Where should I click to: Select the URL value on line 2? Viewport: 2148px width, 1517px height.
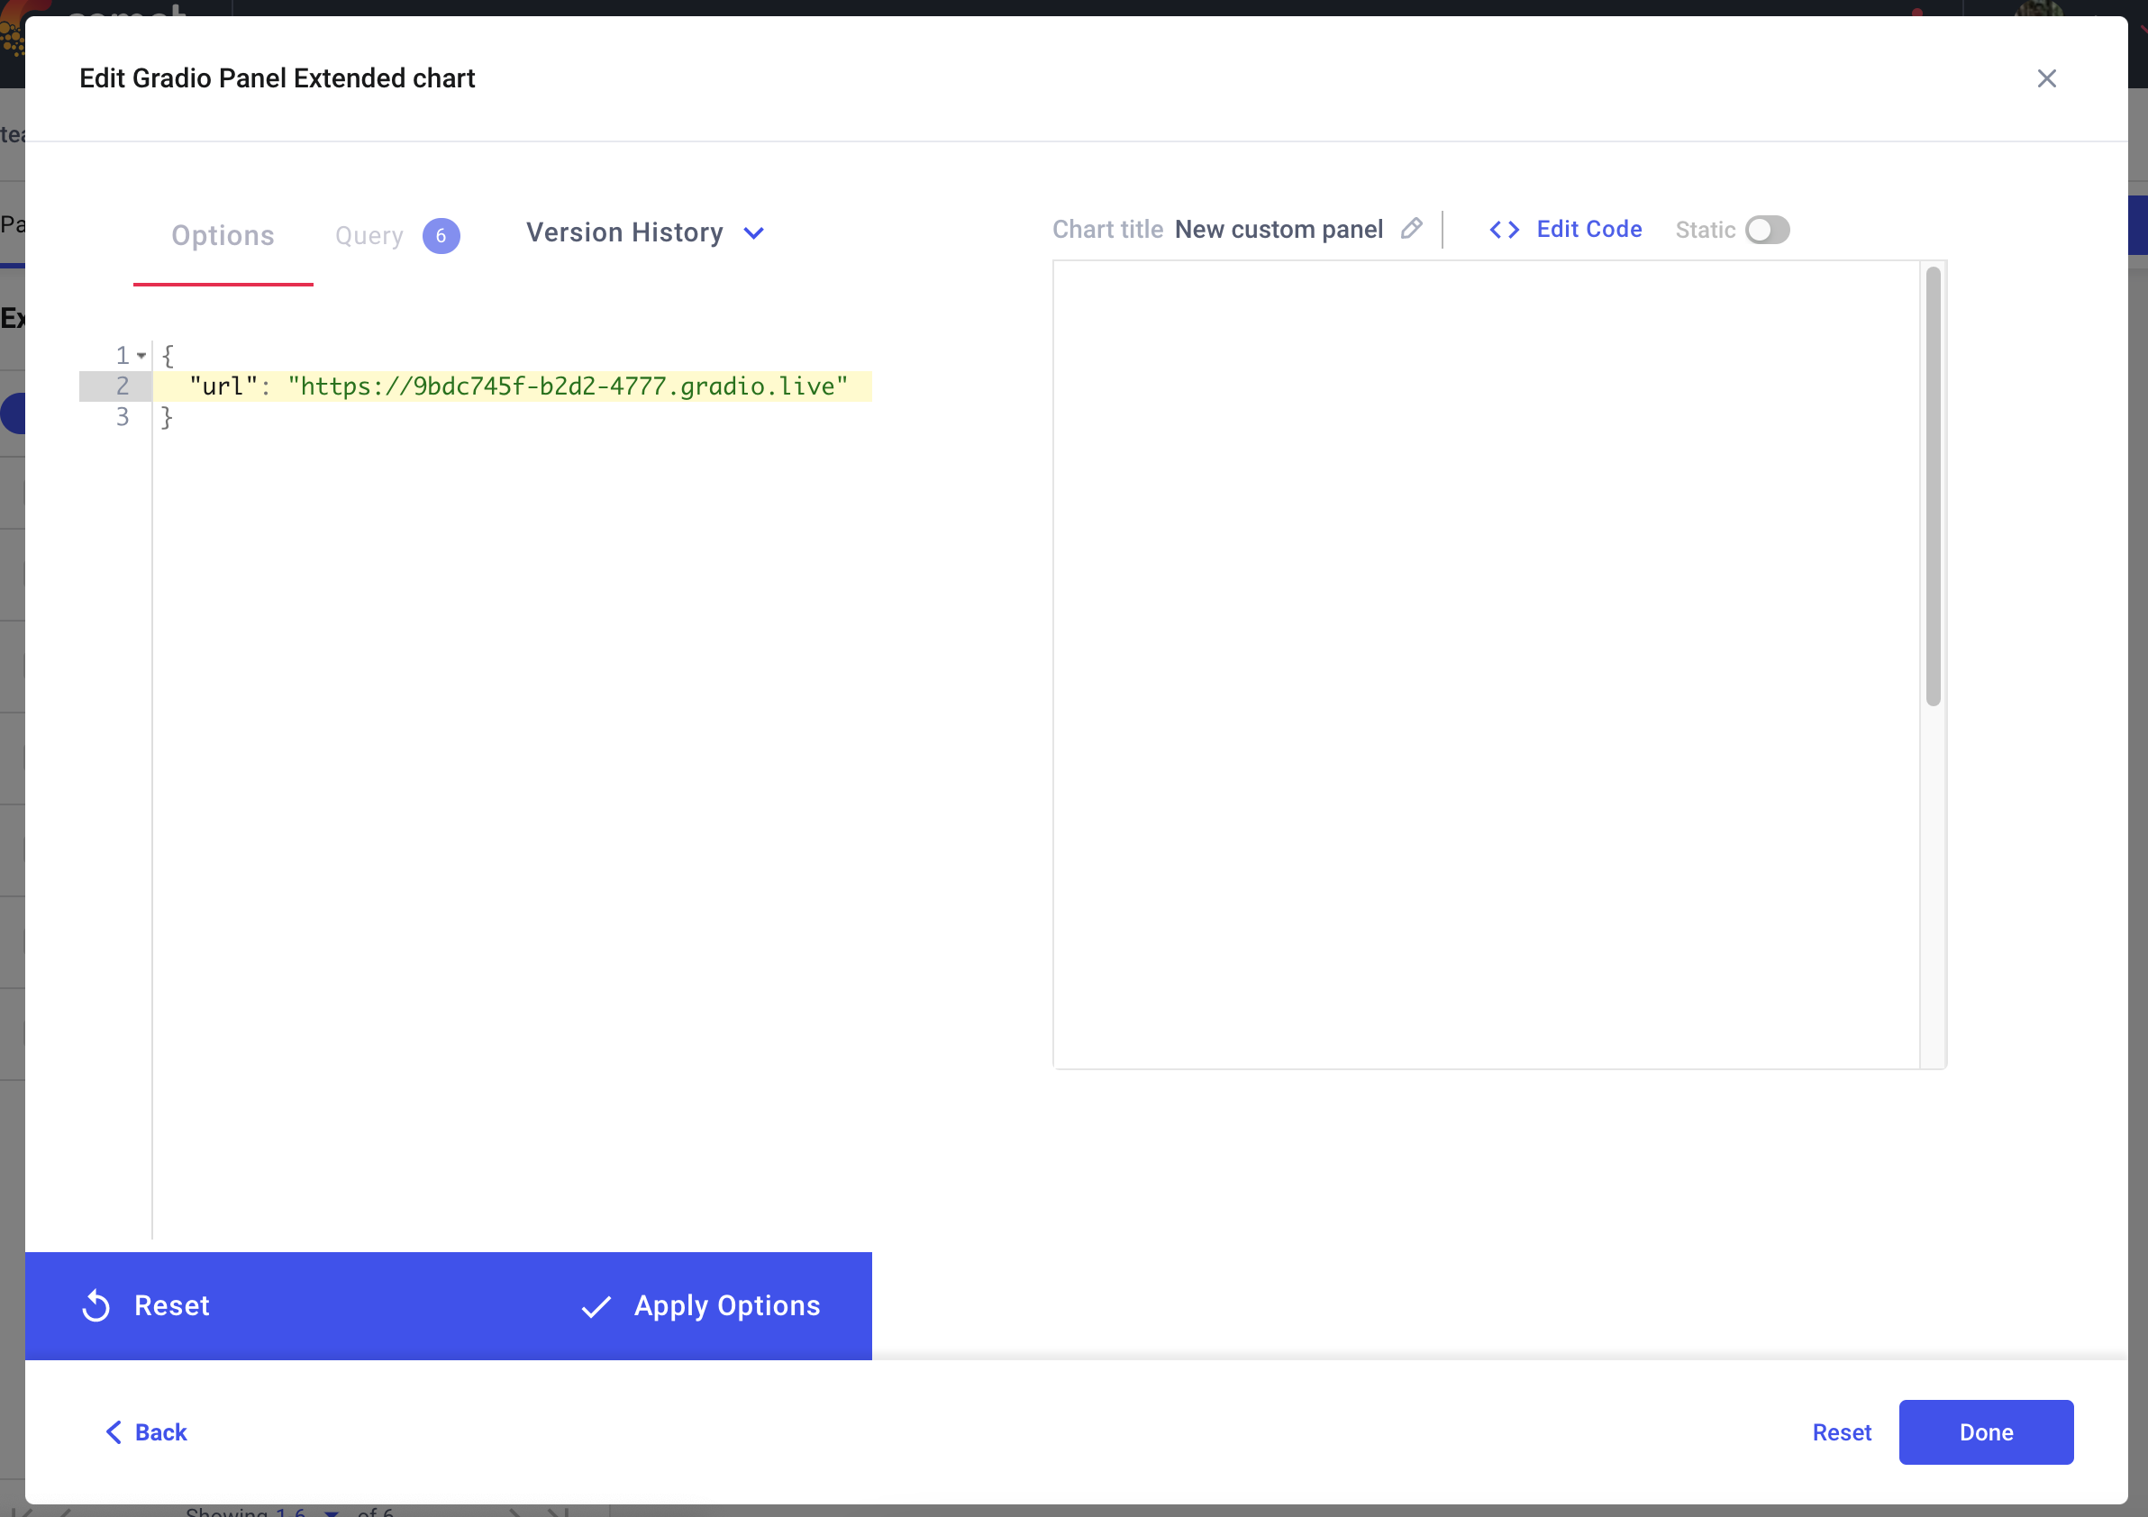tap(571, 386)
